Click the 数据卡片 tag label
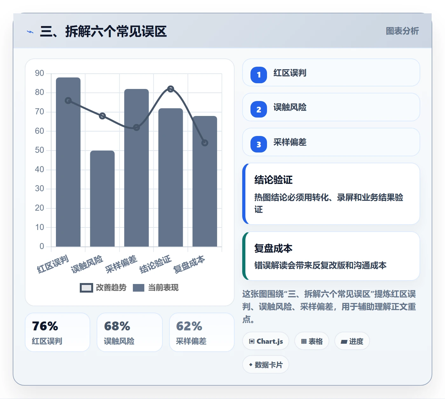This screenshot has height=399, width=445. (x=269, y=365)
